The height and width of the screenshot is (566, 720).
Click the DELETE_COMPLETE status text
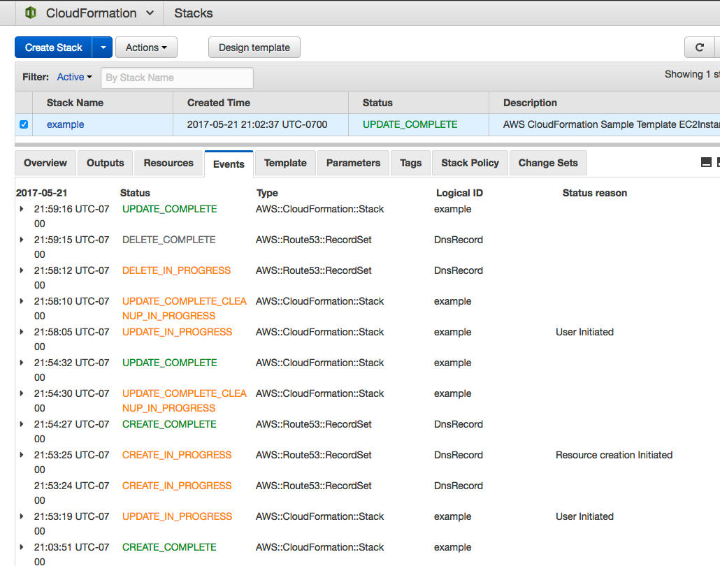(x=168, y=240)
